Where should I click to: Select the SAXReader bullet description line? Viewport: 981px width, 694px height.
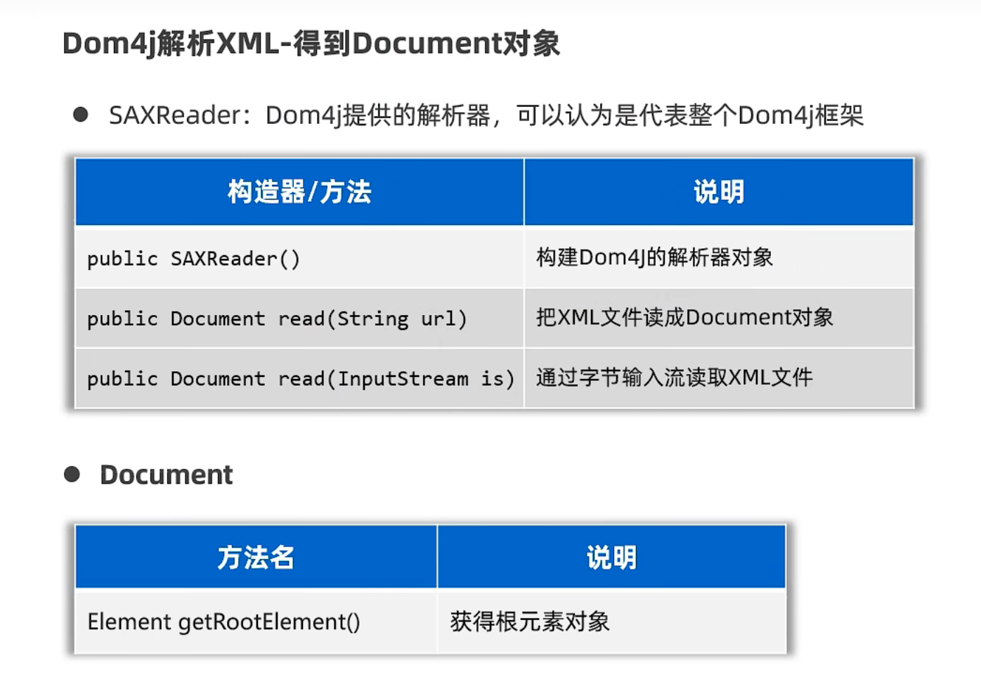pos(486,115)
